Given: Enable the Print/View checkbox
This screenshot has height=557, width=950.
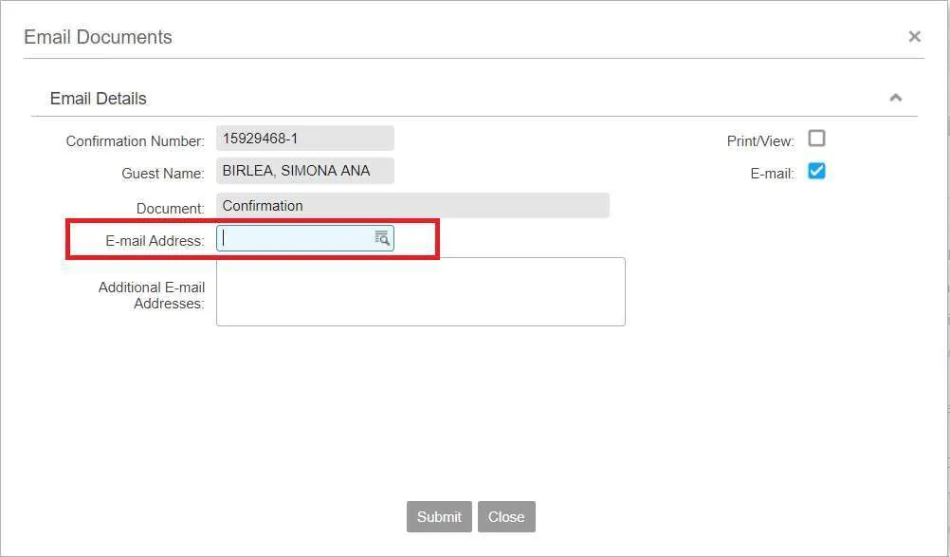Looking at the screenshot, I should [816, 139].
